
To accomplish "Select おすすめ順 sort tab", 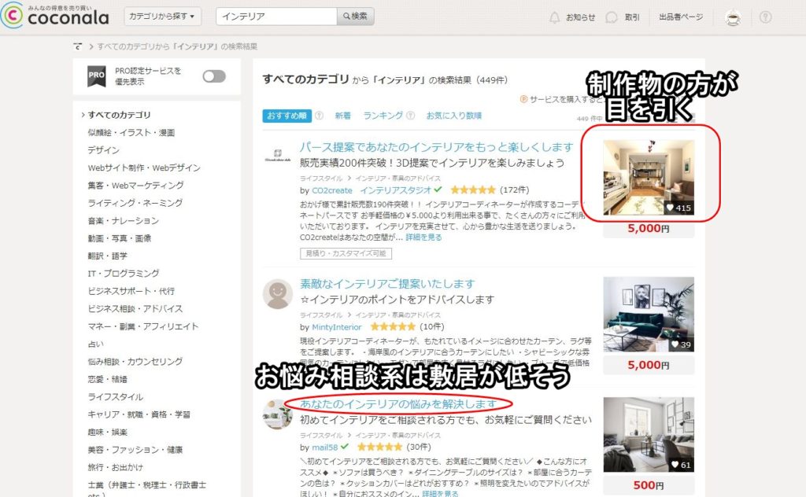I will click(287, 116).
